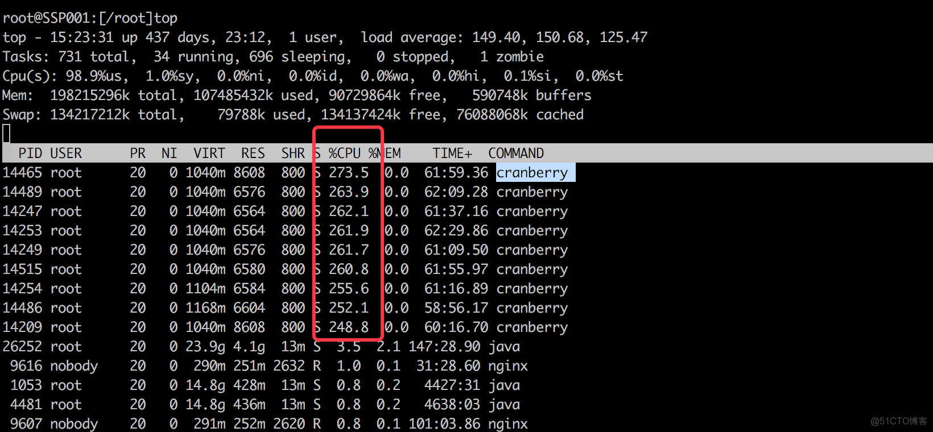Click the nobody user for PID 9616

[74, 366]
